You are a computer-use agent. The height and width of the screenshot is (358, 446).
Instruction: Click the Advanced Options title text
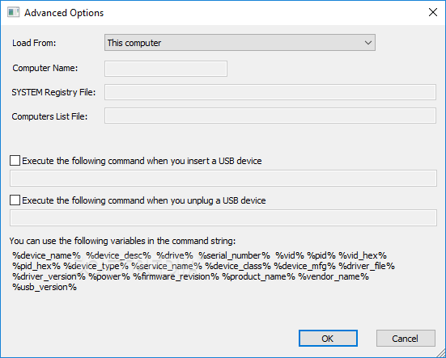[64, 13]
